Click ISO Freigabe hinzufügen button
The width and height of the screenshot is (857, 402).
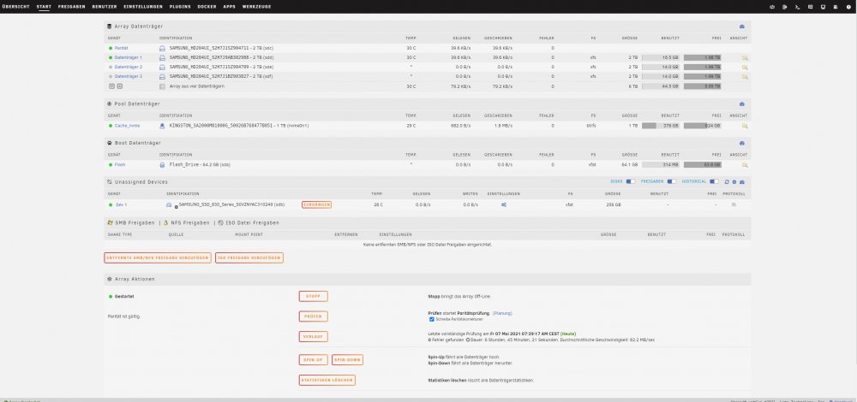249,258
